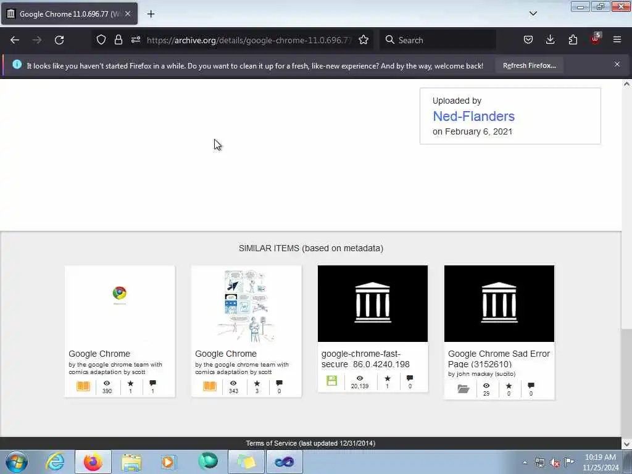This screenshot has height=474, width=632.
Task: Launch Internet Explorer from the taskbar
Action: tap(55, 462)
